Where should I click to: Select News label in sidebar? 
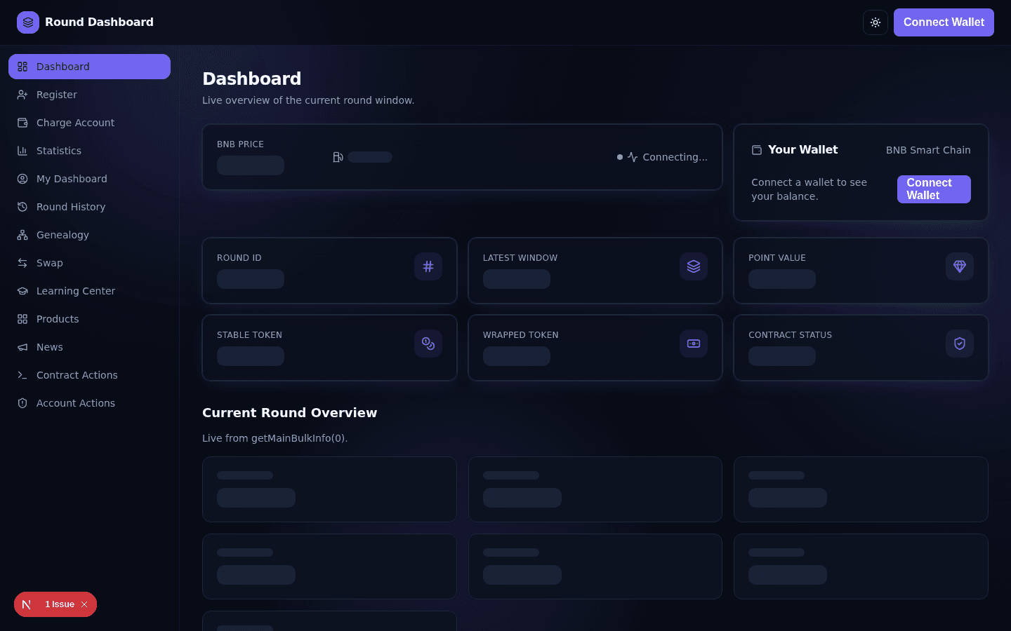pos(50,347)
